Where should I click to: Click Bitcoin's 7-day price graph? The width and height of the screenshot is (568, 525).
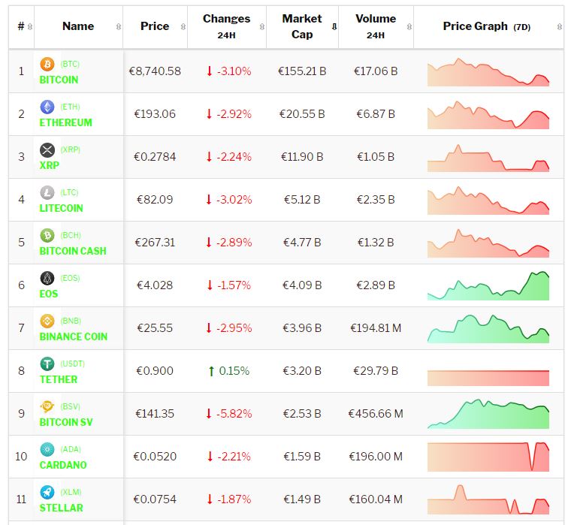point(488,72)
